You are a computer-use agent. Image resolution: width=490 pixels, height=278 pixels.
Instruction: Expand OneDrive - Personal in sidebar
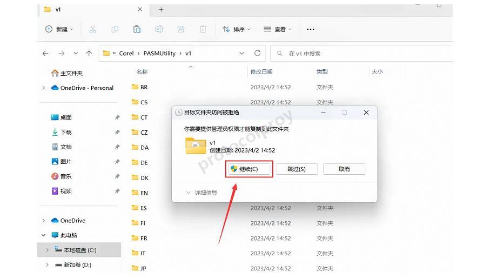(x=44, y=88)
